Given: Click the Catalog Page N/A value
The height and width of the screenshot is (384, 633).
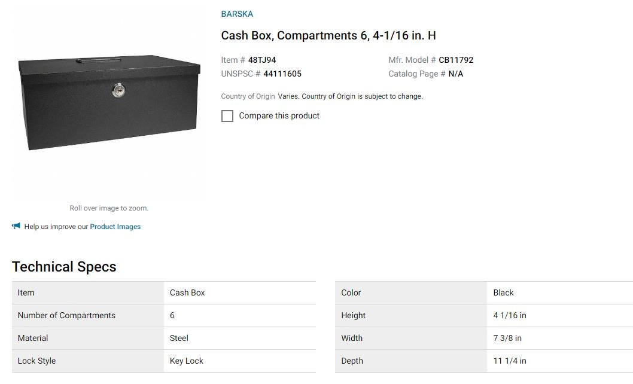Looking at the screenshot, I should [456, 74].
